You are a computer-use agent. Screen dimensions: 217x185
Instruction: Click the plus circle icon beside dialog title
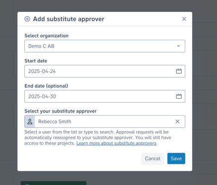pyautogui.click(x=27, y=19)
